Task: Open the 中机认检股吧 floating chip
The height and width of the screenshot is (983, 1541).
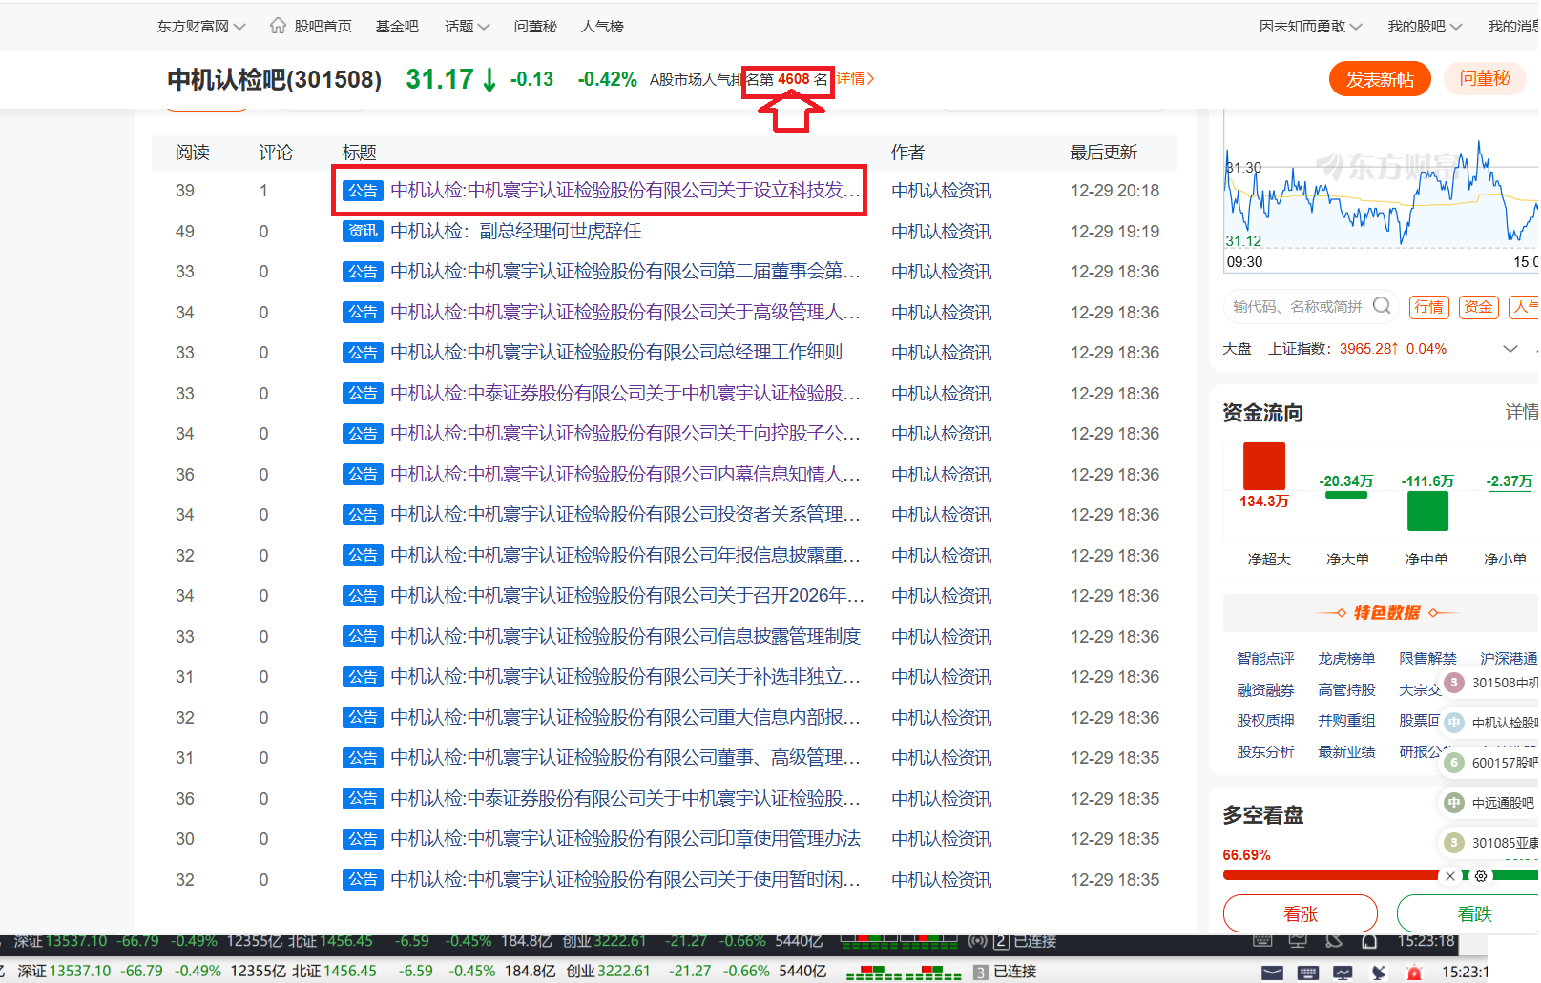Action: (x=1490, y=723)
